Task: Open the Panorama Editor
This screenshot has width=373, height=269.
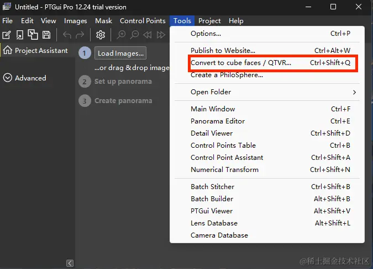Action: pyautogui.click(x=267, y=121)
